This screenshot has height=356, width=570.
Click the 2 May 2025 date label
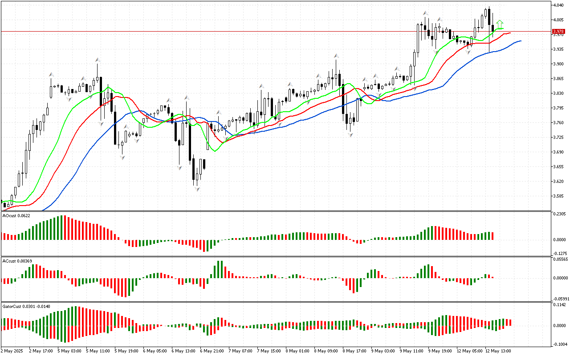click(12, 351)
